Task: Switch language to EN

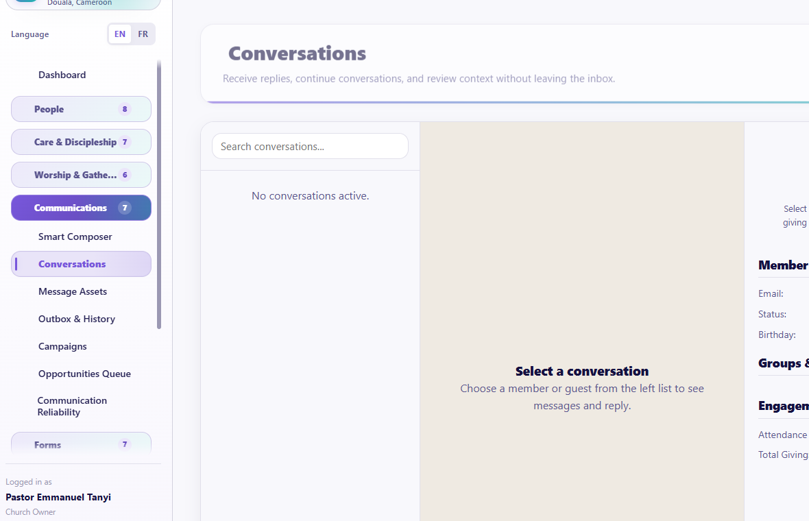Action: (120, 34)
